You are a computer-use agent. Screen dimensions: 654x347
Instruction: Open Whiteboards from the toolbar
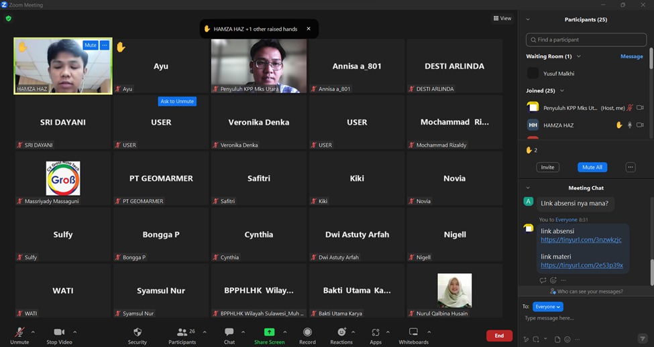coord(413,332)
